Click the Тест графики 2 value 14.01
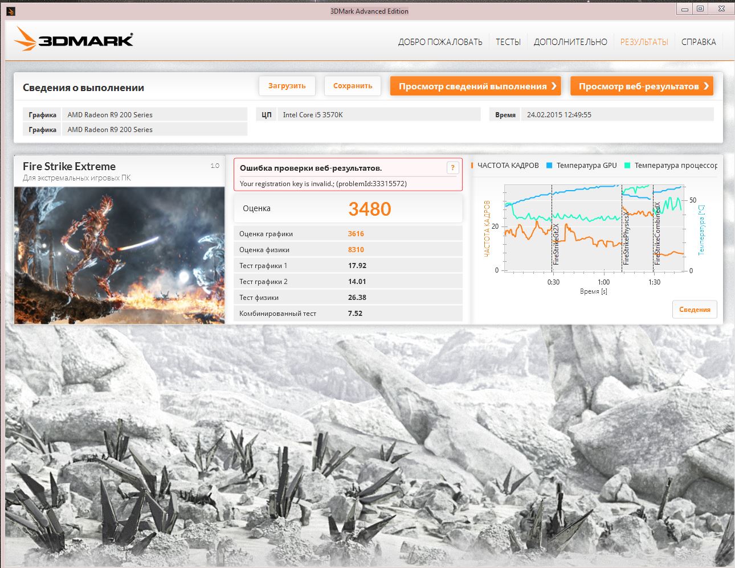 [357, 282]
